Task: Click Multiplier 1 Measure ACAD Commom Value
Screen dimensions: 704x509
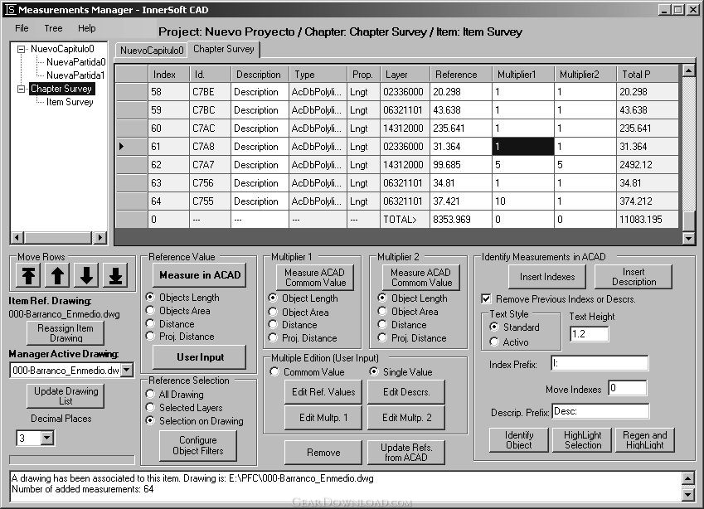Action: click(x=315, y=278)
